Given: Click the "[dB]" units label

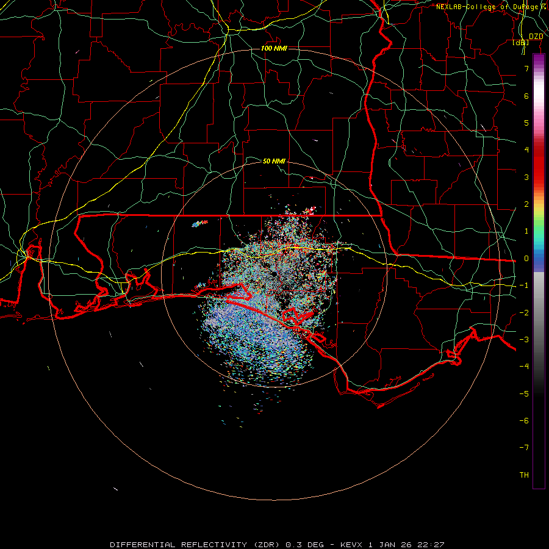Looking at the screenshot, I should (521, 42).
